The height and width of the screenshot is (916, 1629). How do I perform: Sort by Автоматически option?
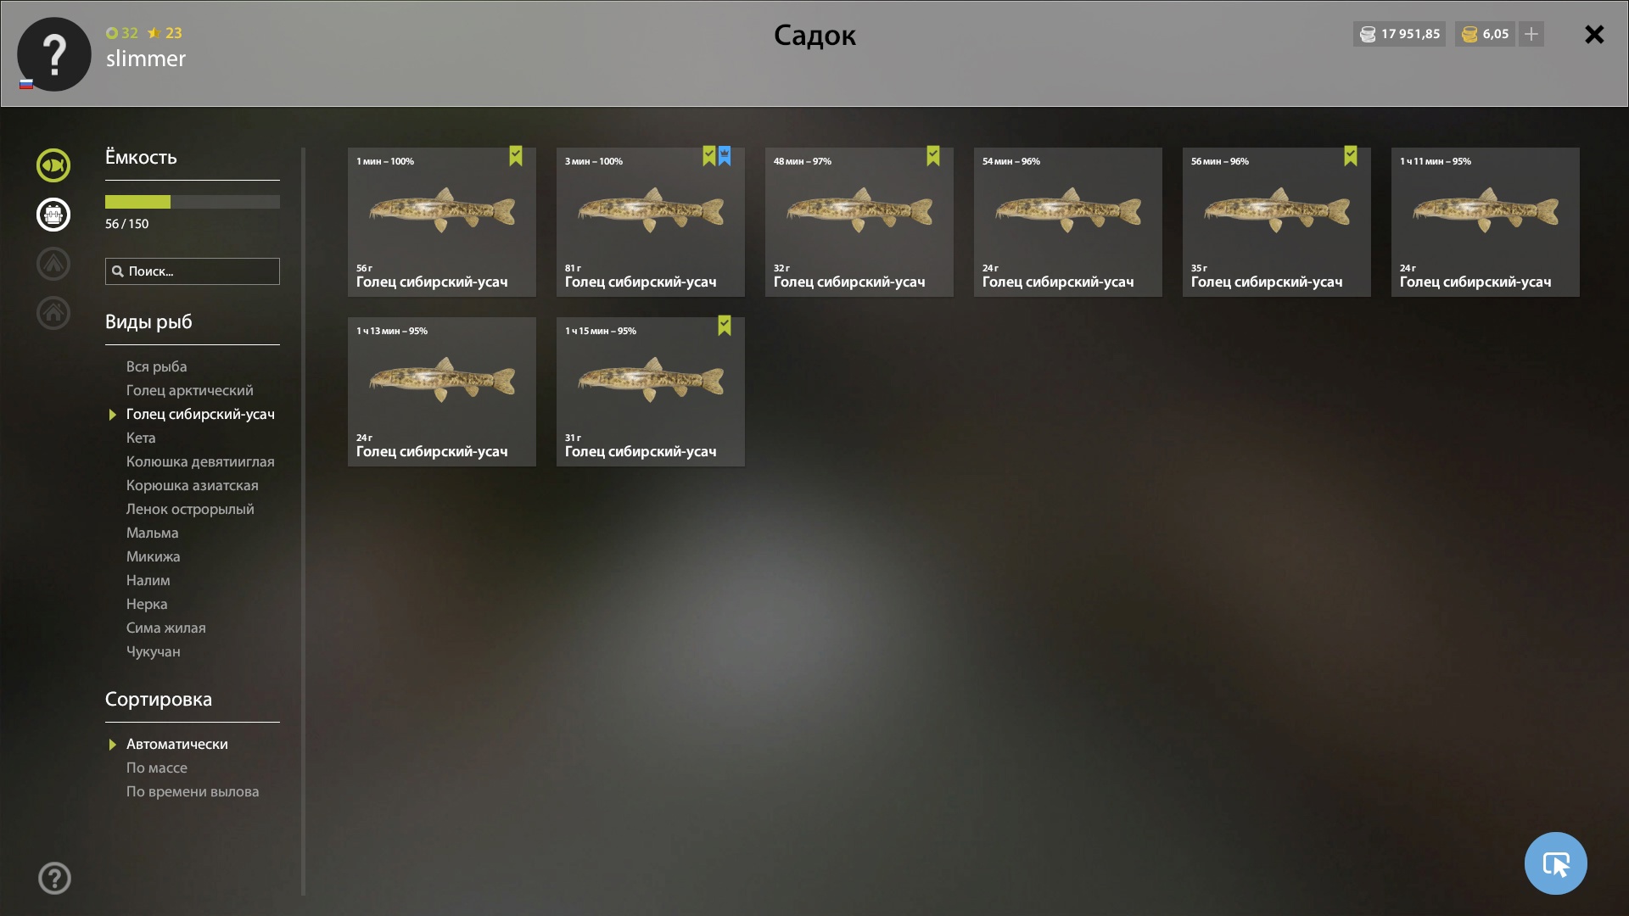pyautogui.click(x=176, y=744)
